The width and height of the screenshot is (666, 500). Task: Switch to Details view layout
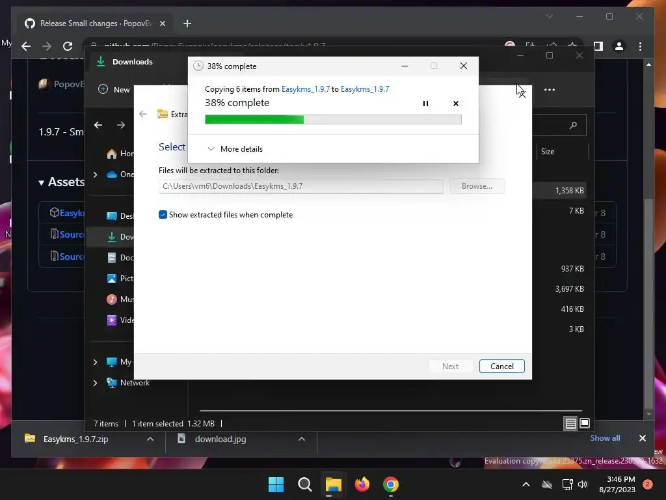[x=570, y=423]
